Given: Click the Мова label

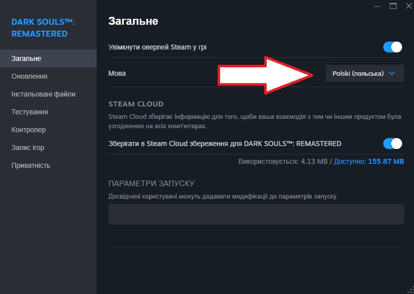Looking at the screenshot, I should click(117, 73).
